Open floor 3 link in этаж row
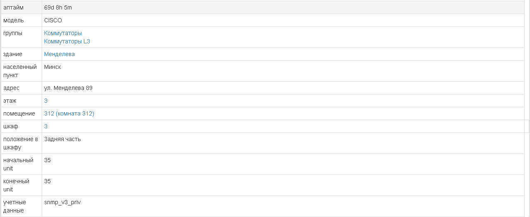This screenshot has width=530, height=217. (x=46, y=101)
